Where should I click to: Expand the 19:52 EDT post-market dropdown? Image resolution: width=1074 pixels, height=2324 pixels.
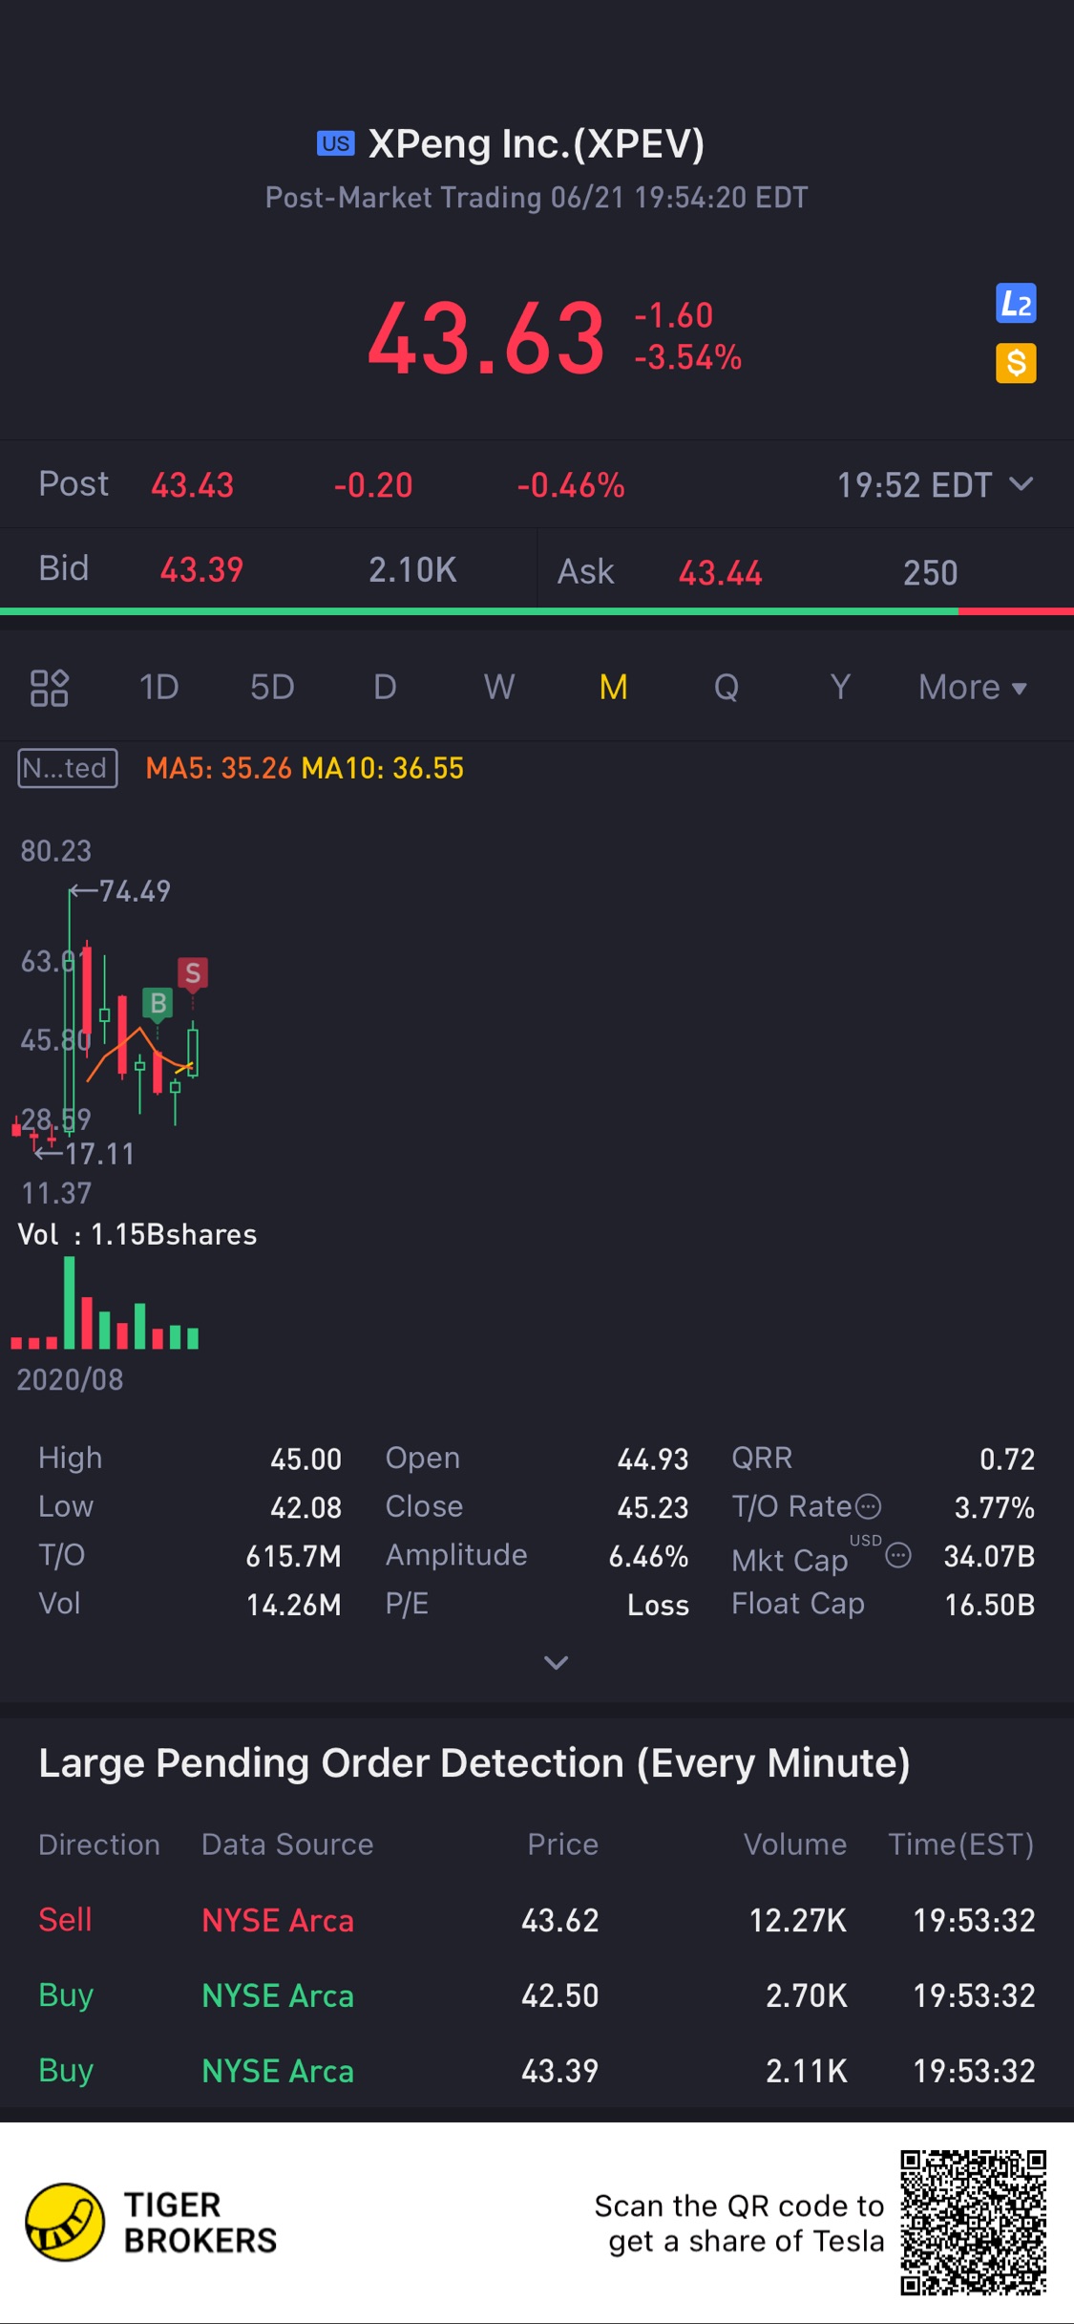pos(1020,484)
